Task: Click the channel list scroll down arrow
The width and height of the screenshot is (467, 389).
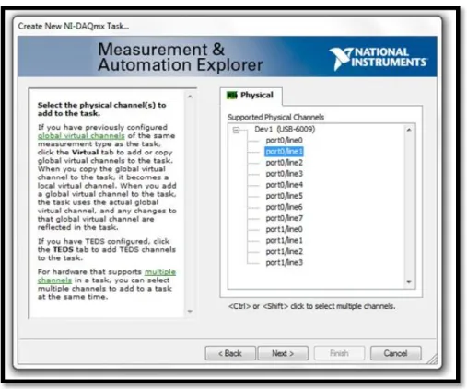Action: (x=409, y=282)
